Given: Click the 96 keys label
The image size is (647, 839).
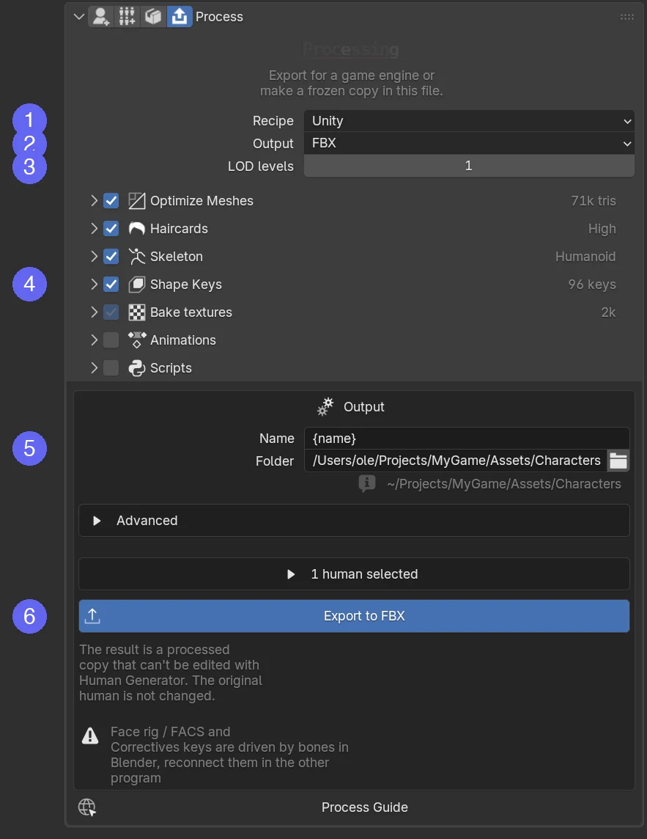Looking at the screenshot, I should [592, 285].
